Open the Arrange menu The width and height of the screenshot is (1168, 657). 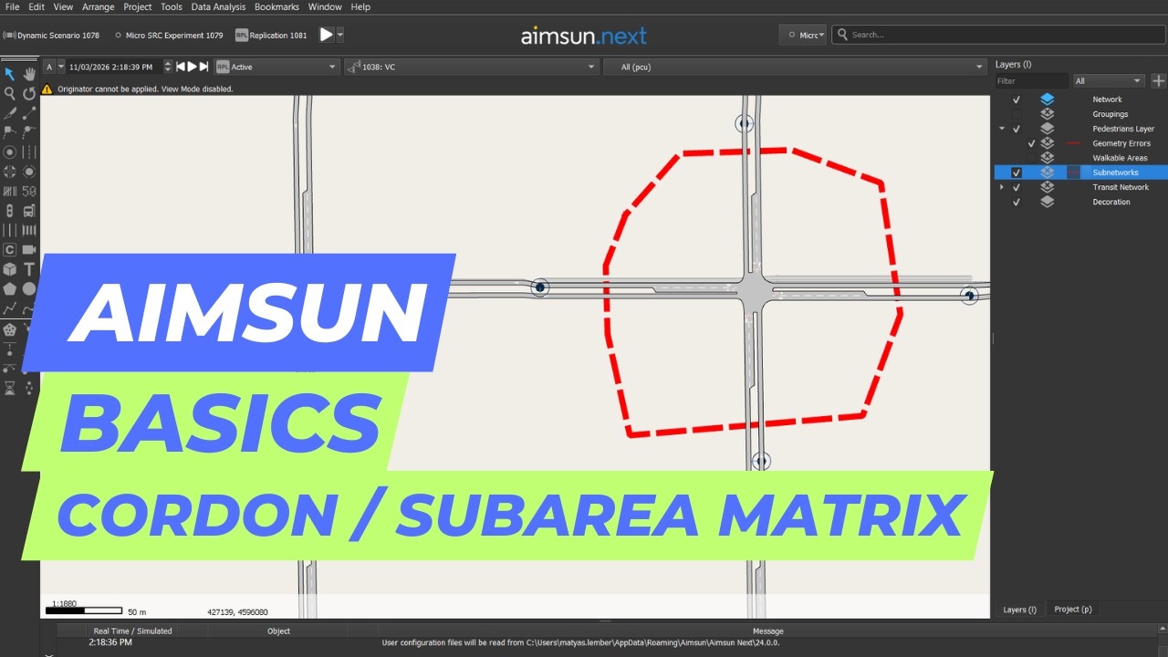[x=99, y=6]
